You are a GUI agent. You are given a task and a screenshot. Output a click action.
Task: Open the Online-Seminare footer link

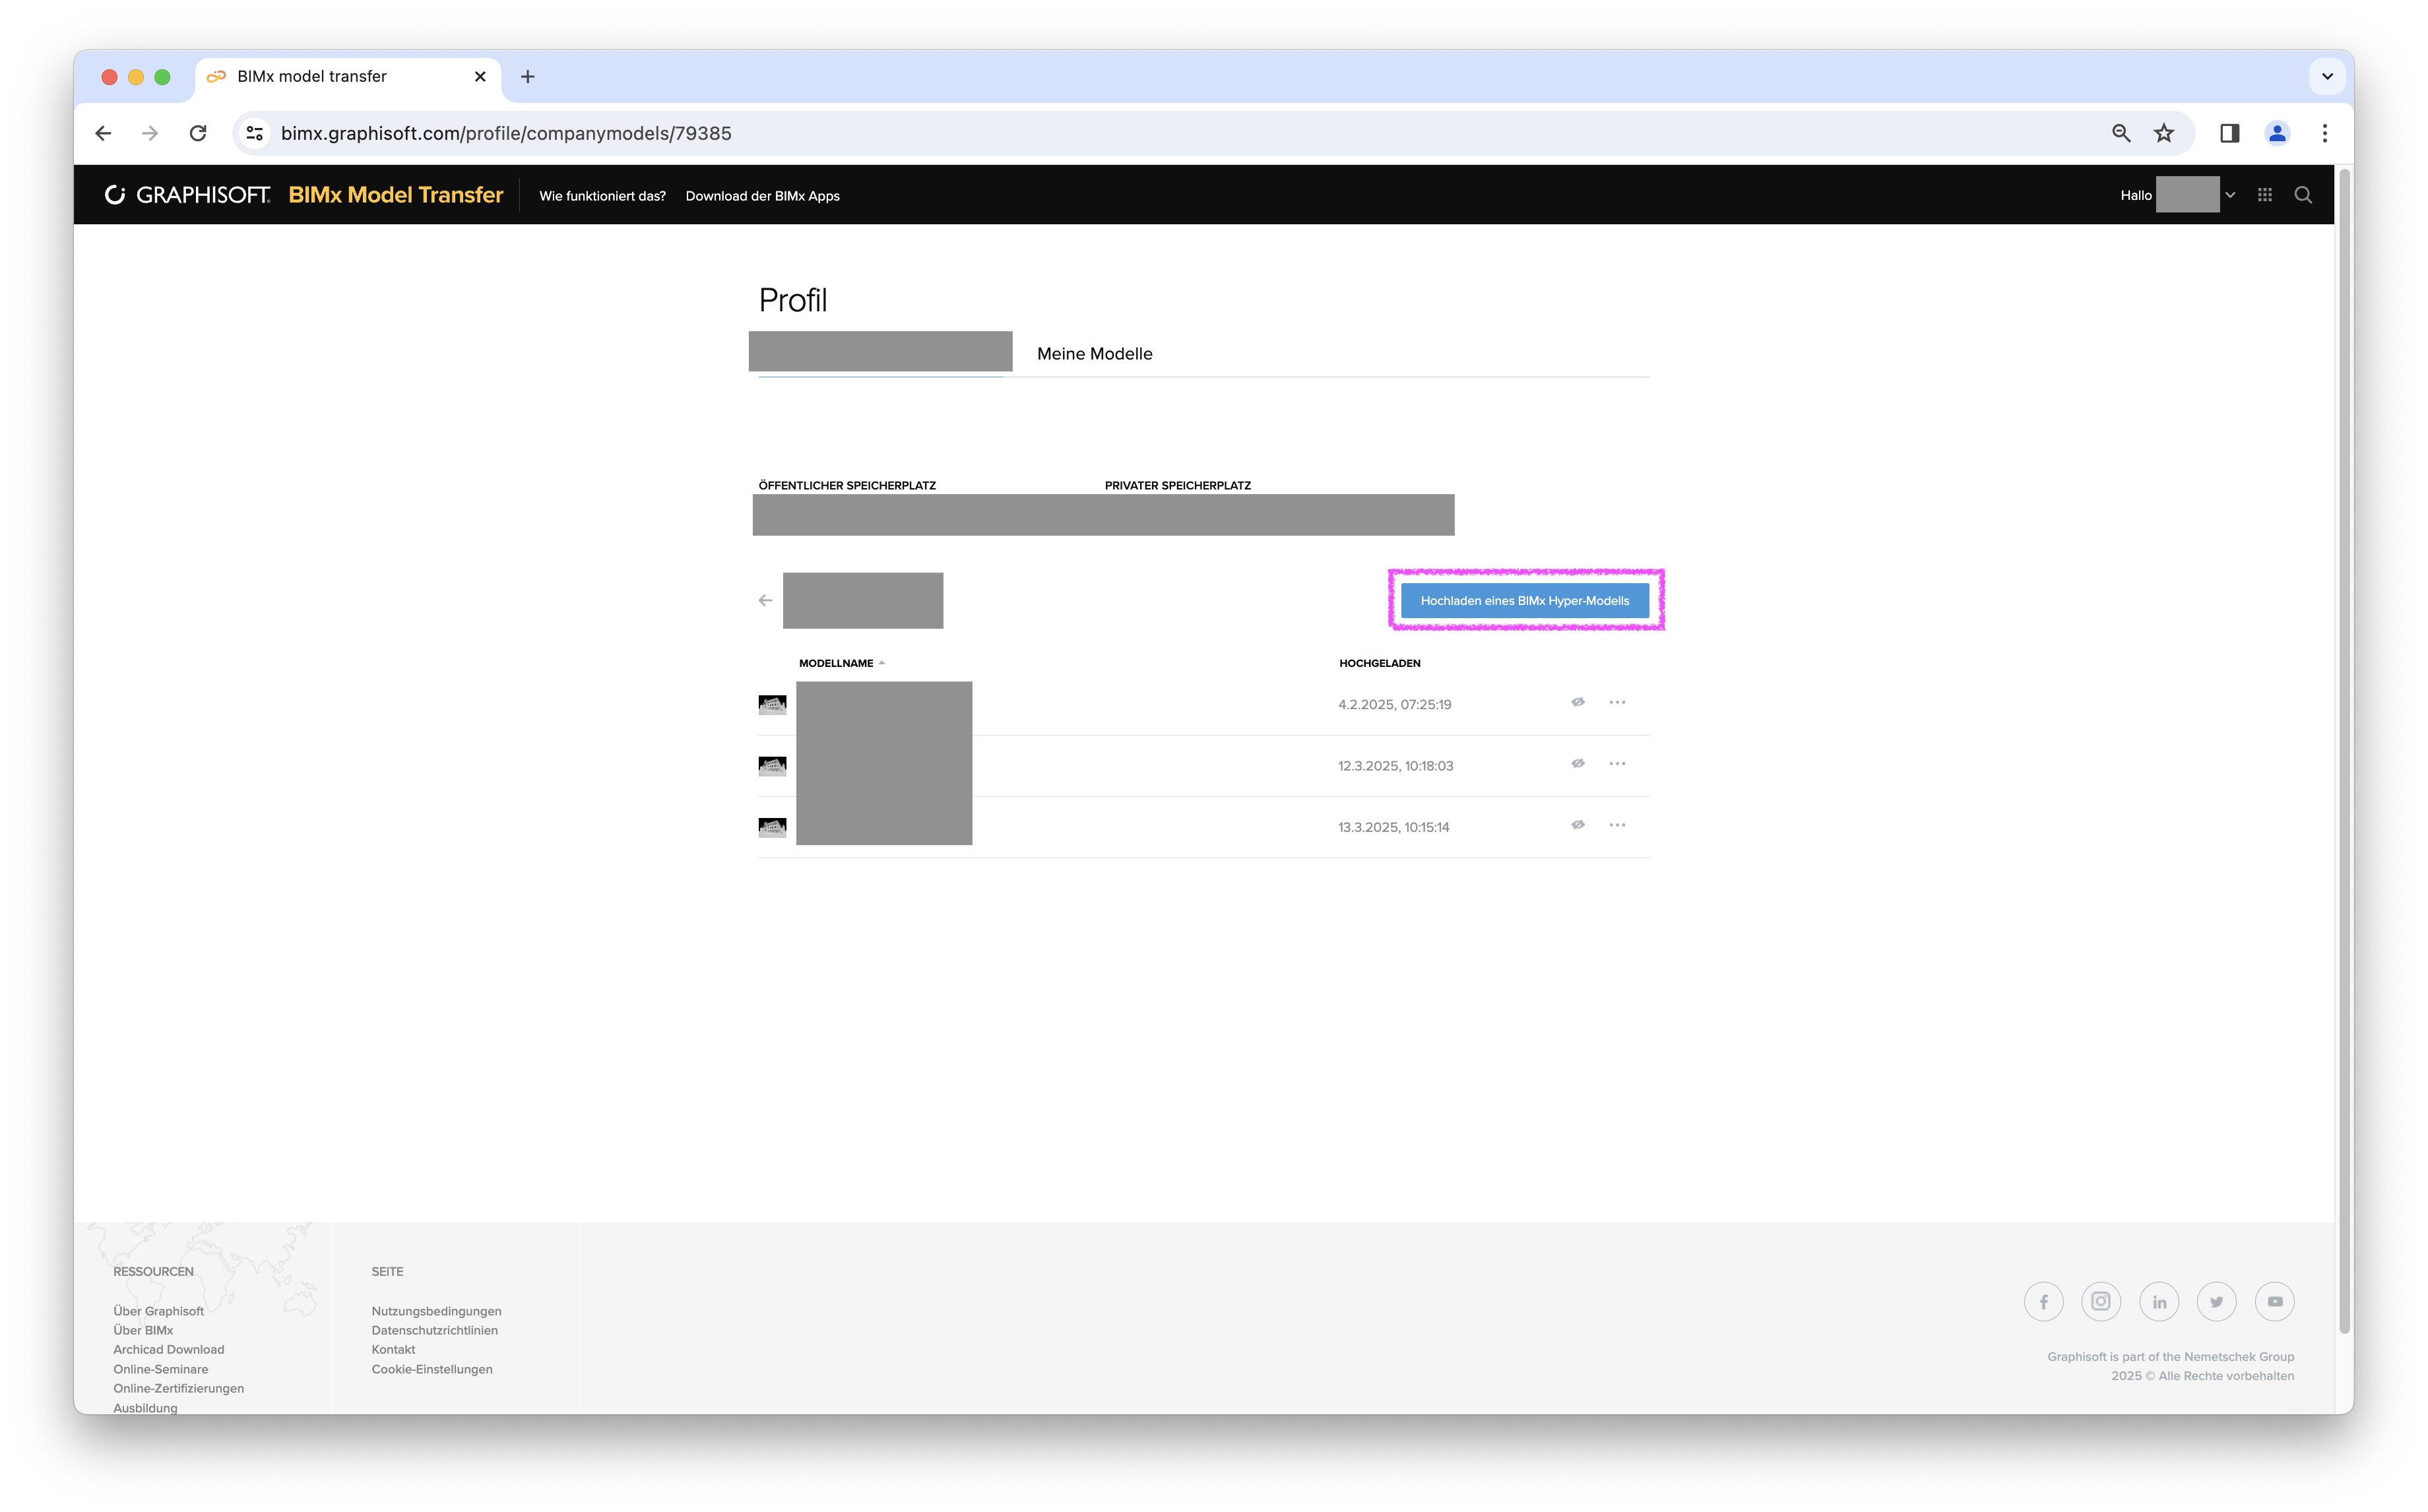pyautogui.click(x=160, y=1369)
